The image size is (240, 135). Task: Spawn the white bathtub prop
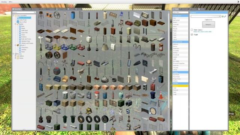click(153, 71)
